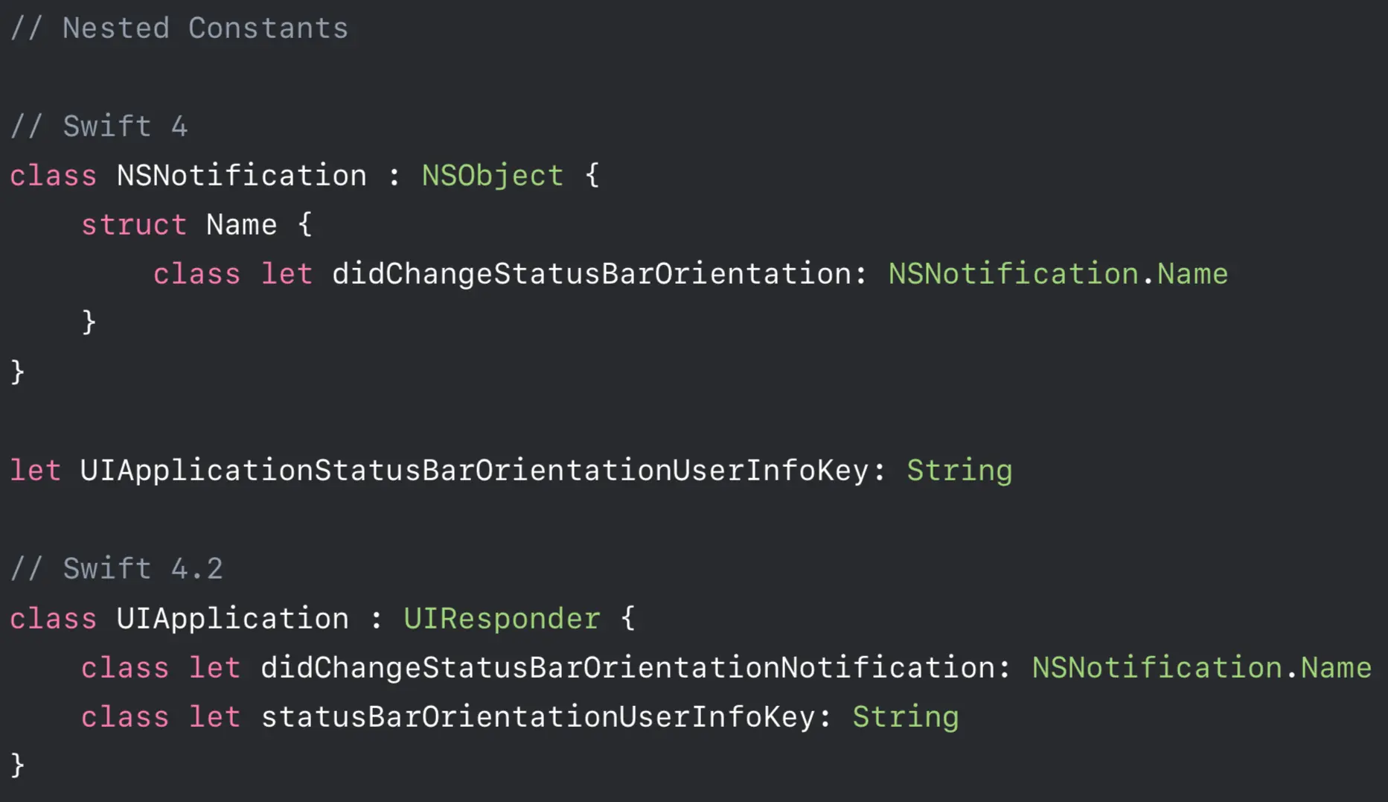Image resolution: width=1388 pixels, height=802 pixels.
Task: Click the '// Swift 4' comment
Action: click(99, 126)
